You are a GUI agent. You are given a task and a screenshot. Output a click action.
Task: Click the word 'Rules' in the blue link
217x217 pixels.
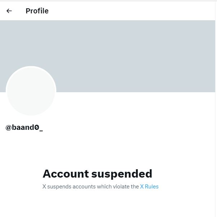pyautogui.click(x=152, y=187)
